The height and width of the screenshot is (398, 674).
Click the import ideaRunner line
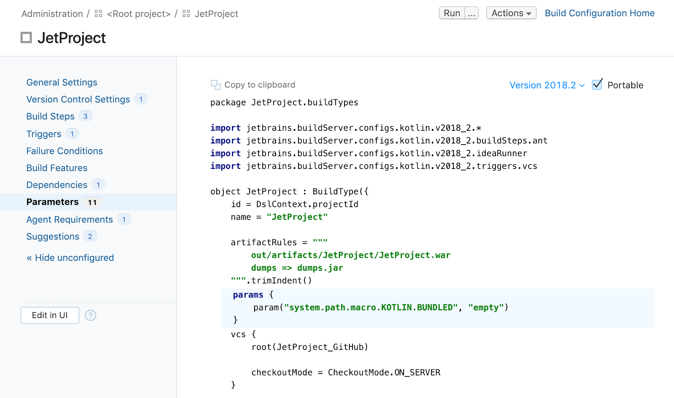(369, 153)
